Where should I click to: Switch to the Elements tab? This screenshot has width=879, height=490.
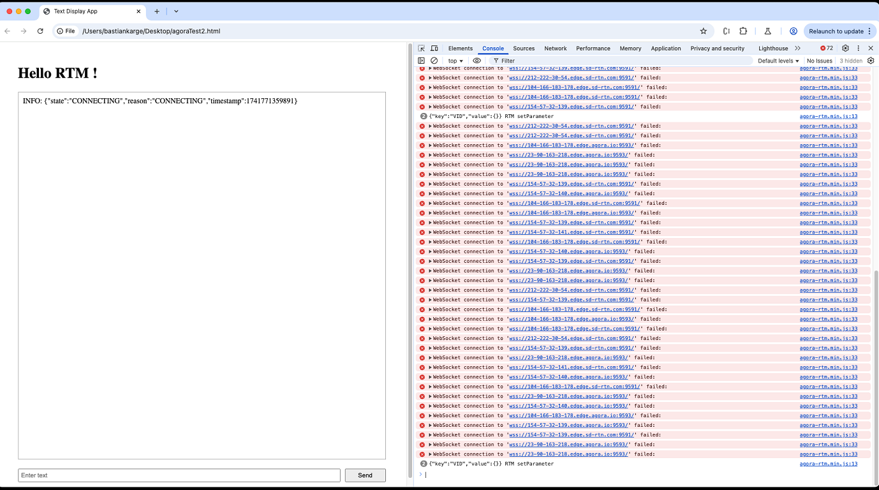[x=460, y=48]
